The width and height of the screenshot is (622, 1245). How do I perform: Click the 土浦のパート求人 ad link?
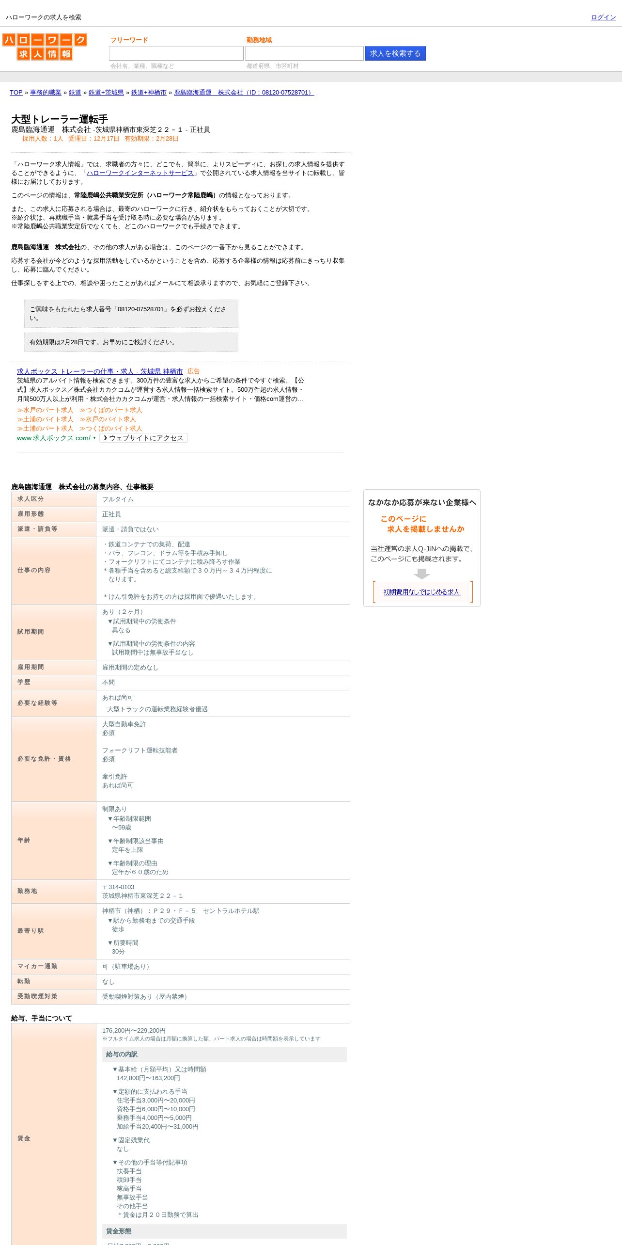click(x=45, y=429)
